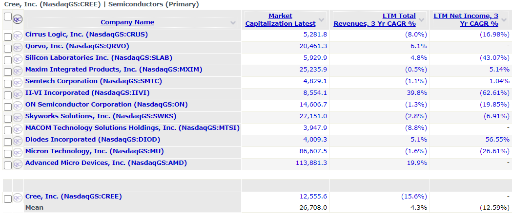
Task: Click QC icon beside Advanced Micro Devices
Action: tap(17, 165)
